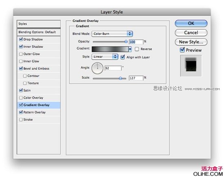Enable the Outer Glow checkbox
Screen dimensions: 224x177
point(21,54)
